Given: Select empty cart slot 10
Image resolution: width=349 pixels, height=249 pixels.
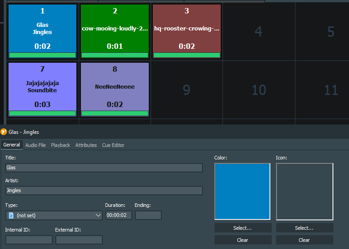Looking at the screenshot, I should coord(259,90).
